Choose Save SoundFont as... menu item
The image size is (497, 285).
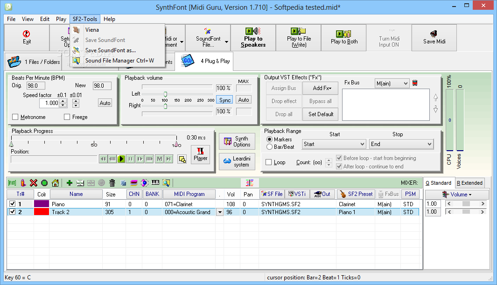(117, 50)
